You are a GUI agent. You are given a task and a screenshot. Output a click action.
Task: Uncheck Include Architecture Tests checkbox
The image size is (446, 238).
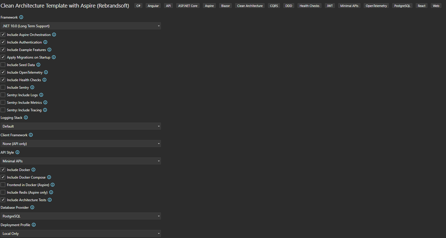tap(3, 200)
